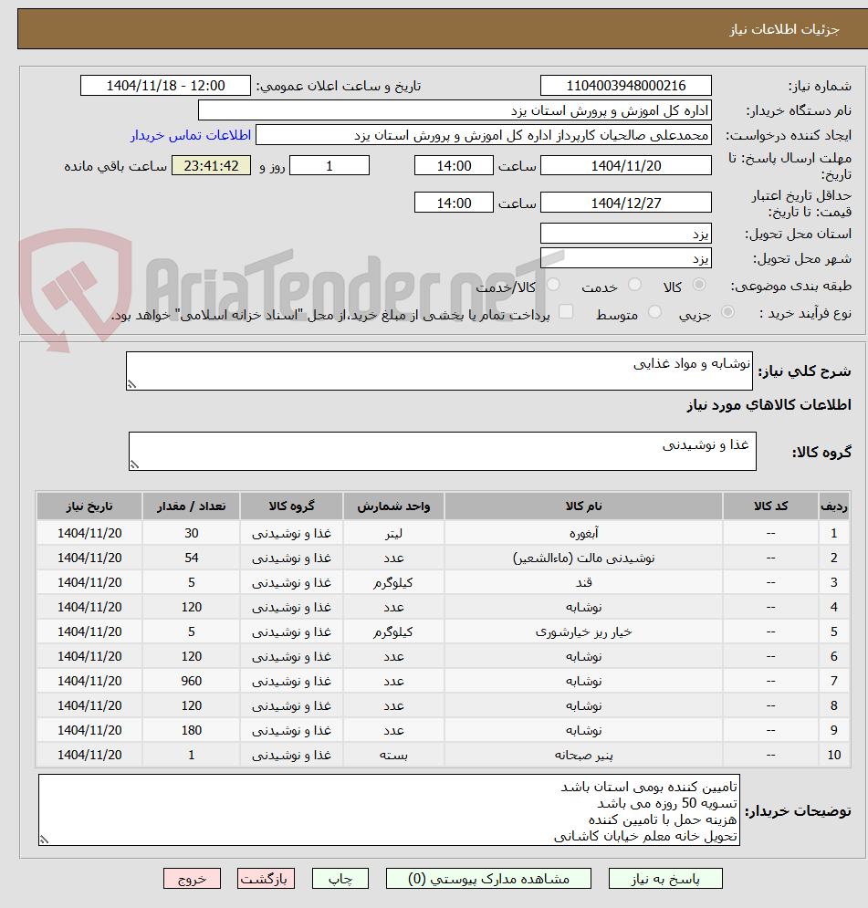Click the resize handle of گروه کالا box
The height and width of the screenshot is (908, 868).
(x=134, y=464)
